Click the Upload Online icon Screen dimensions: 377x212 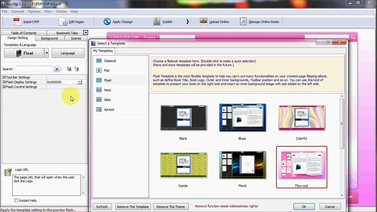(x=203, y=22)
